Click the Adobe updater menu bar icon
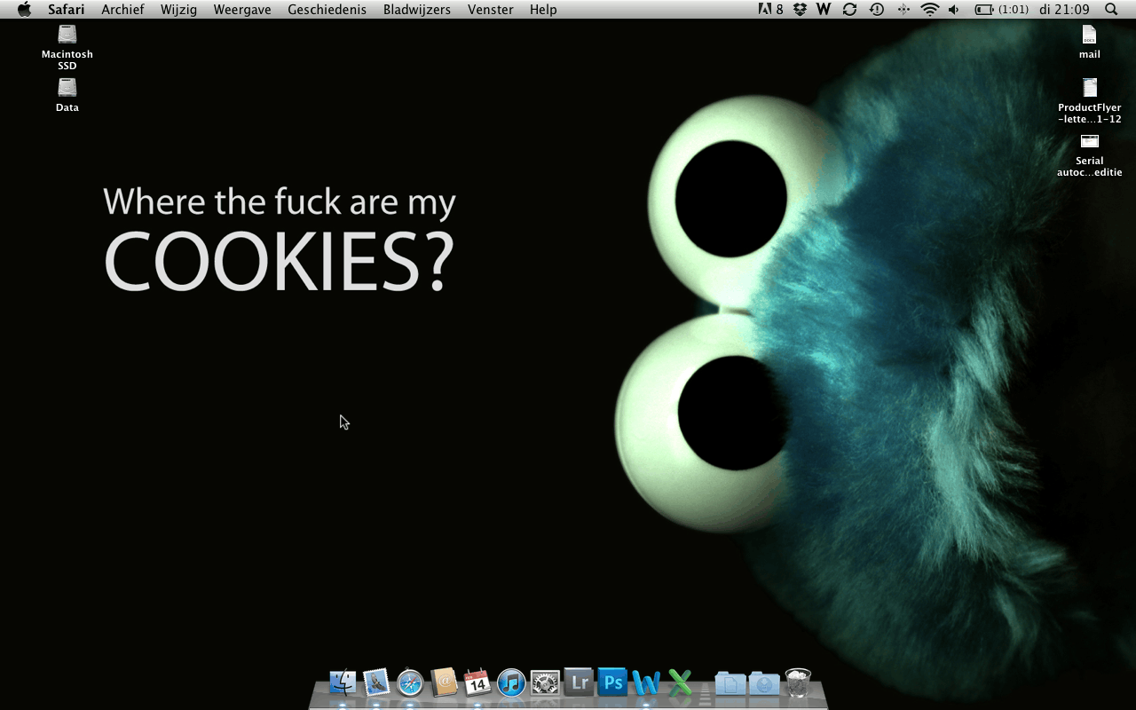The width and height of the screenshot is (1136, 710). (771, 10)
